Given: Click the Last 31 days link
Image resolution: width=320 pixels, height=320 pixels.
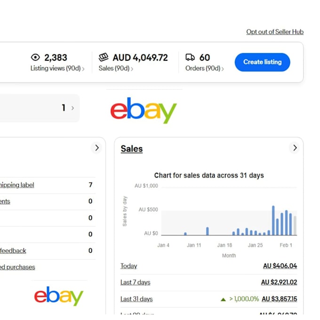Looking at the screenshot, I should click(136, 299).
